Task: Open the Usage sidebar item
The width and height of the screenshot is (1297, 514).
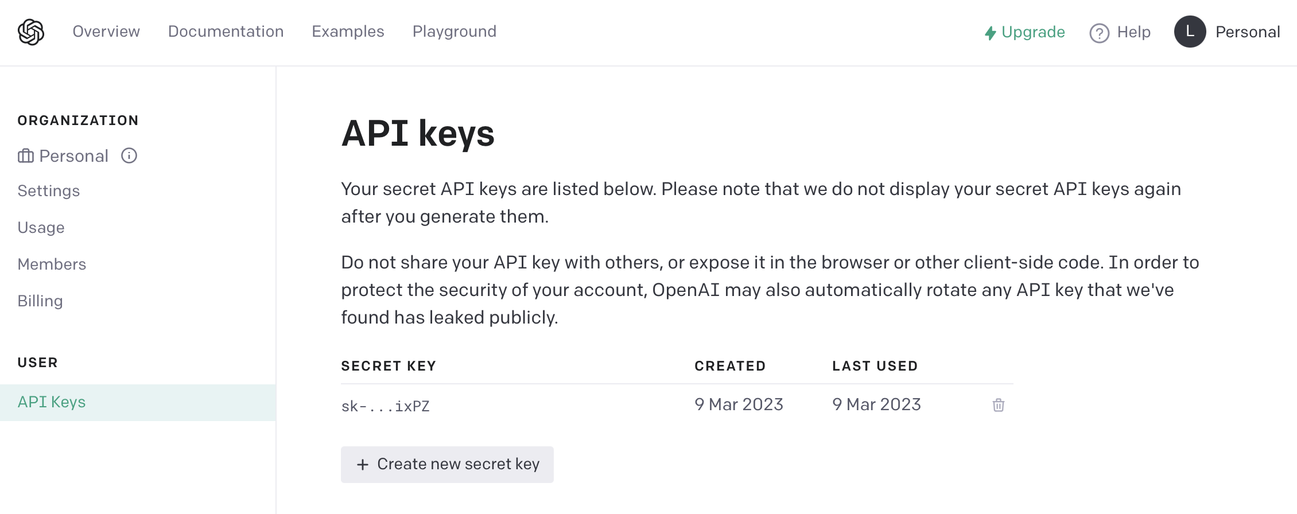Action: (41, 228)
